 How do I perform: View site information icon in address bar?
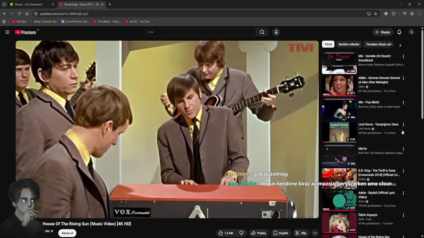point(35,14)
